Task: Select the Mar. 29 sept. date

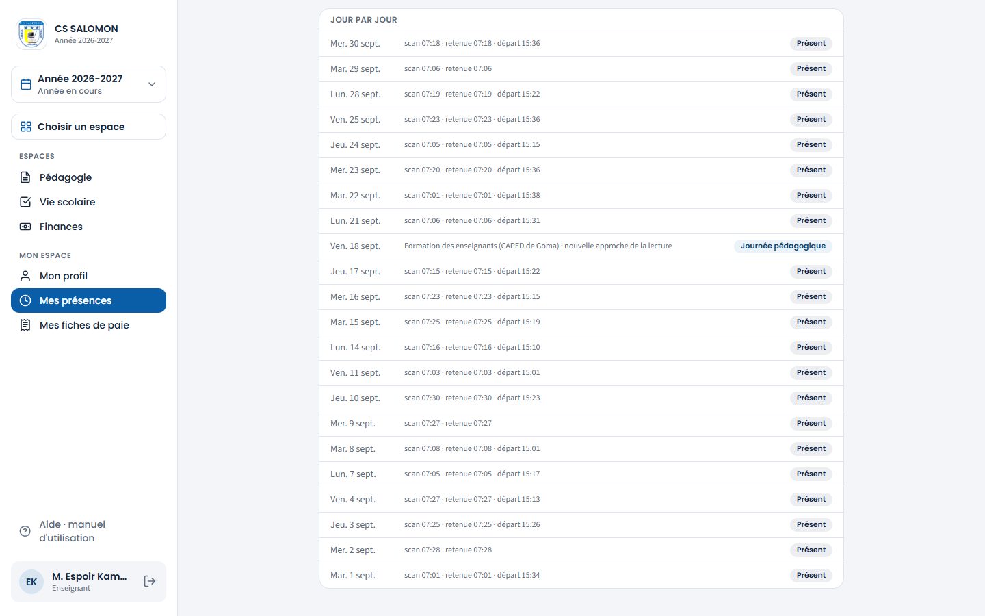Action: click(355, 69)
